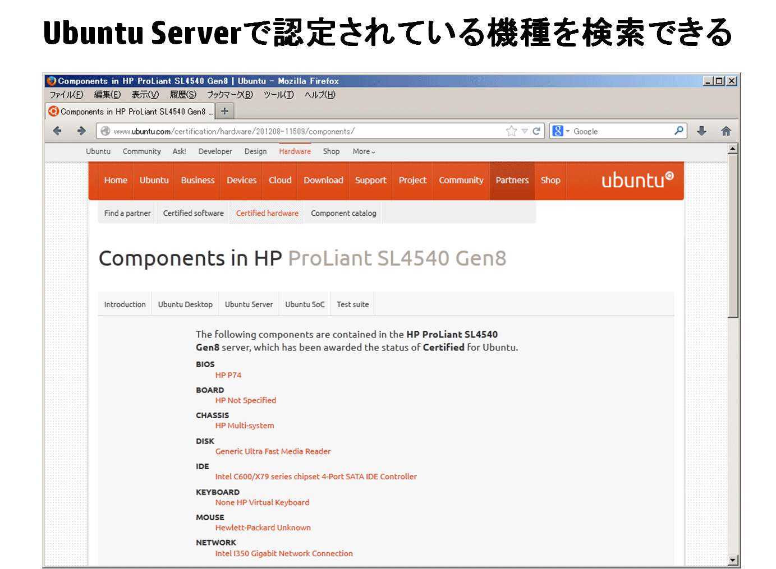The image size is (776, 569).
Task: Click the ubuntu logo in header
Action: coord(637,180)
